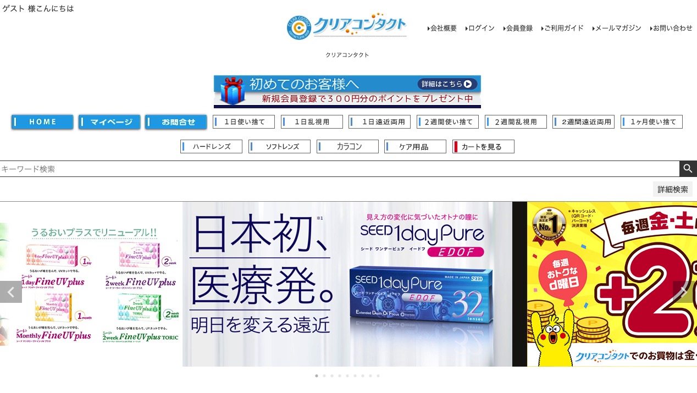Select the 1日遠近両用 category
Screen dimensions: 697x393
379,122
